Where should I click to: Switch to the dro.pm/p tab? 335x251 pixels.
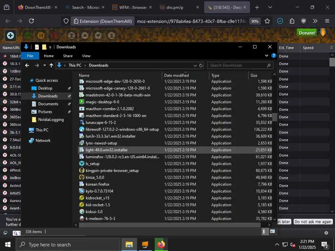179,8
